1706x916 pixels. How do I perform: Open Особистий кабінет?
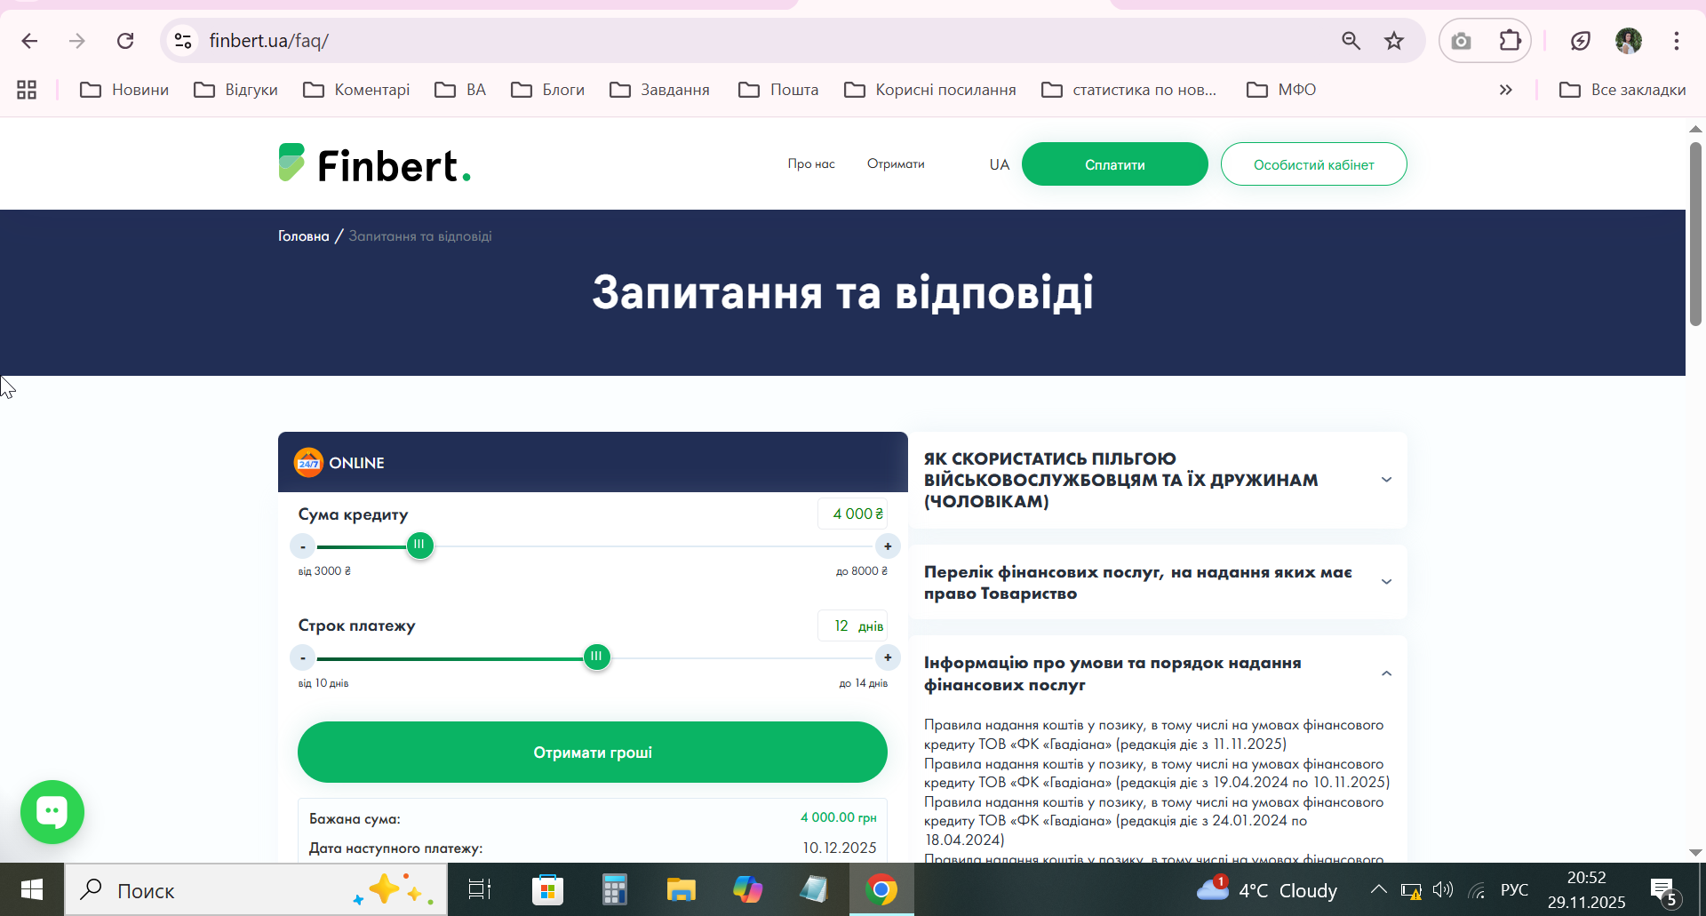[x=1314, y=164]
